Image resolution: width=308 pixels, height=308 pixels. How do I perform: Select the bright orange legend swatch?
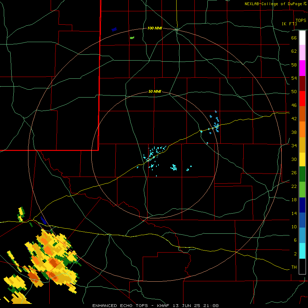[302, 129]
